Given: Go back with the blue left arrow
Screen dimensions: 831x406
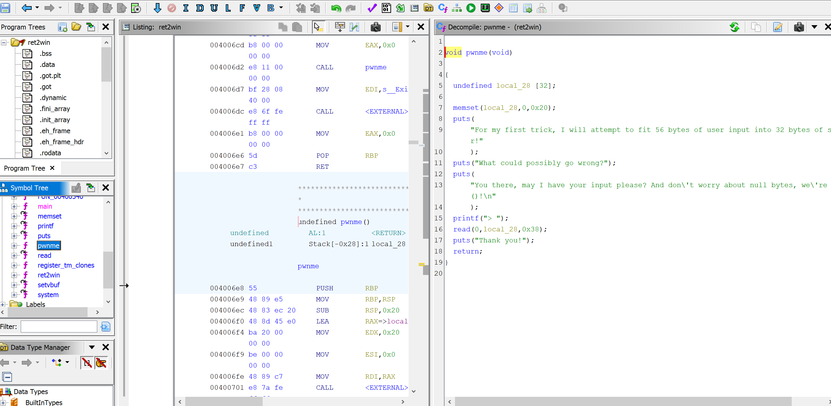Looking at the screenshot, I should click(26, 8).
